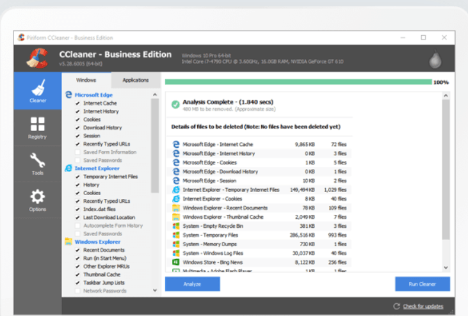Screen dimensions: 468x316
Task: Open the Check for updates link
Action: click(x=423, y=306)
